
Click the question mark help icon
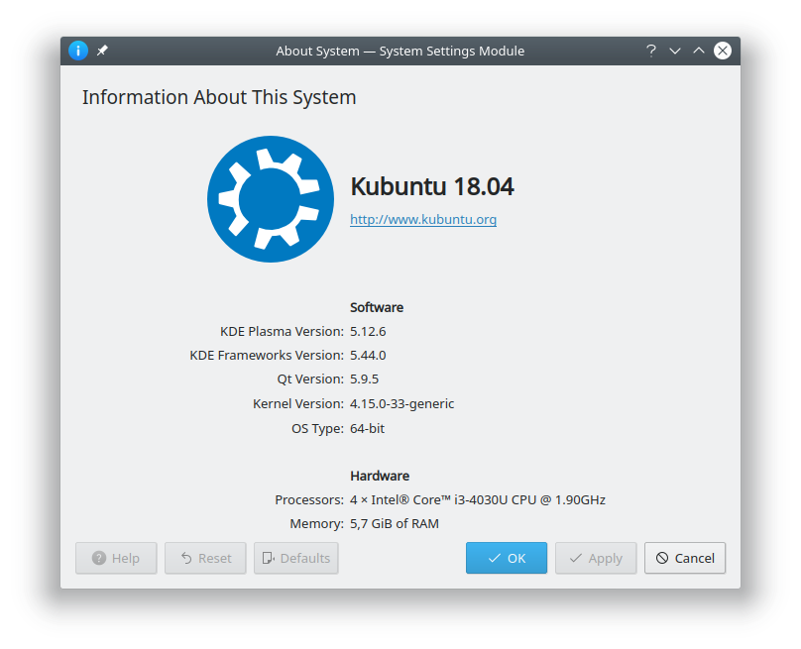(x=650, y=51)
